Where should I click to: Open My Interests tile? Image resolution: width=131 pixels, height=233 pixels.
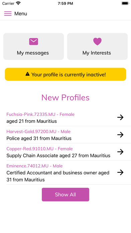(x=97, y=47)
